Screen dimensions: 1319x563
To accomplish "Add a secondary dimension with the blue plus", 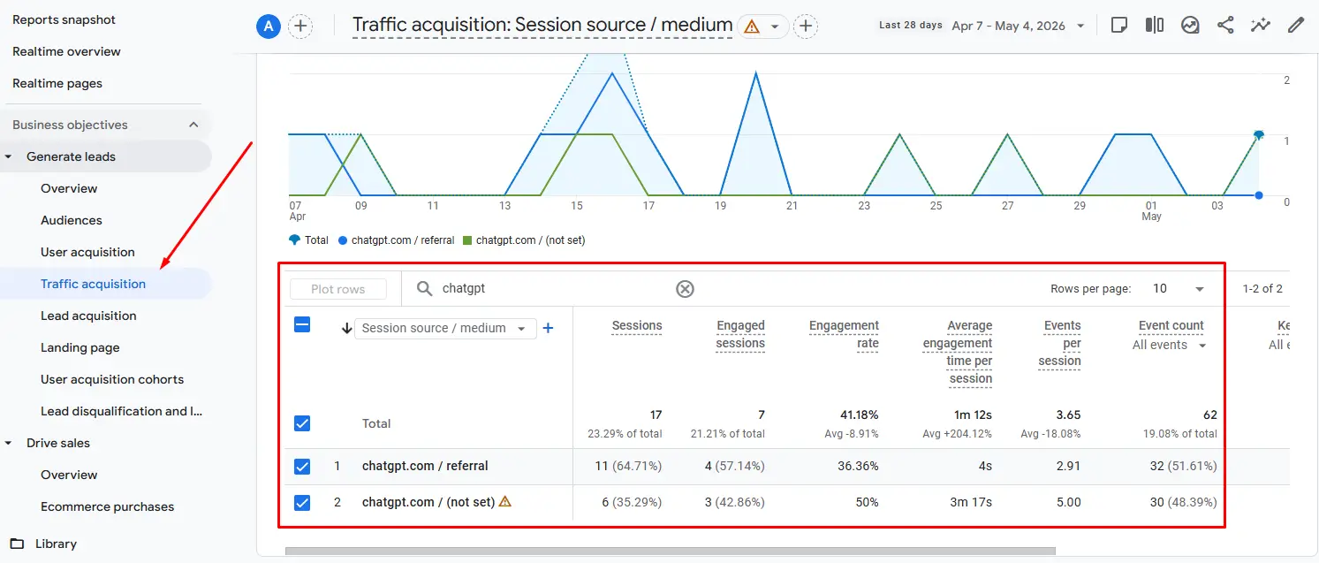I will pyautogui.click(x=548, y=328).
